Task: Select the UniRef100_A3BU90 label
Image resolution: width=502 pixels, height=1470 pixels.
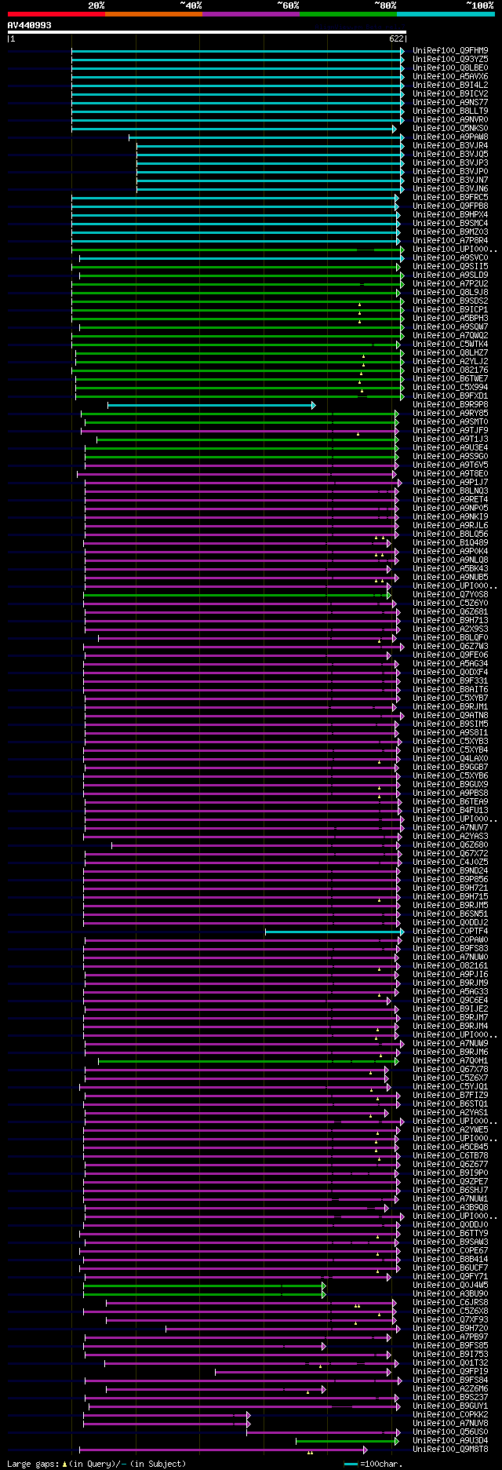Action: pos(450,1294)
